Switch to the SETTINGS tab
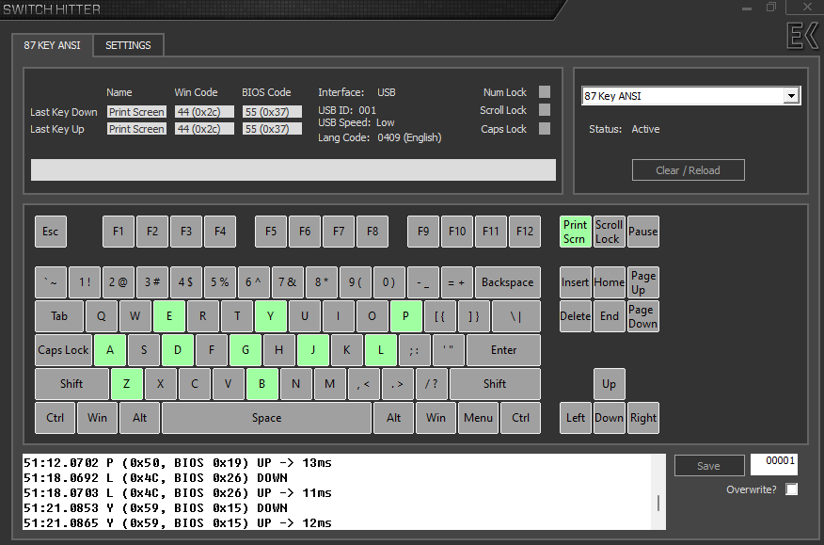This screenshot has width=824, height=545. [x=128, y=45]
